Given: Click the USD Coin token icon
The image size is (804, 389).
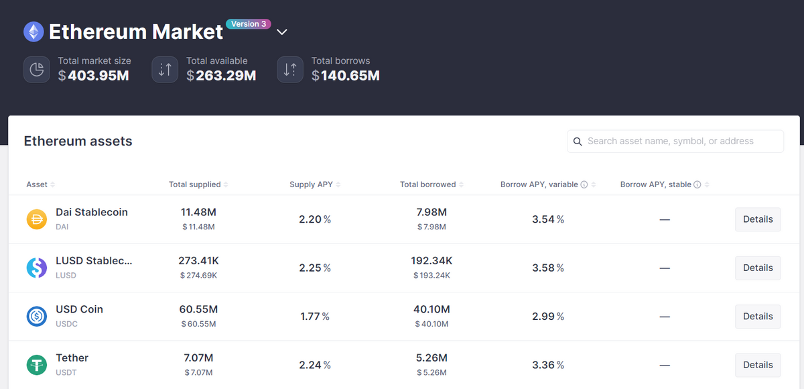Looking at the screenshot, I should point(36,317).
